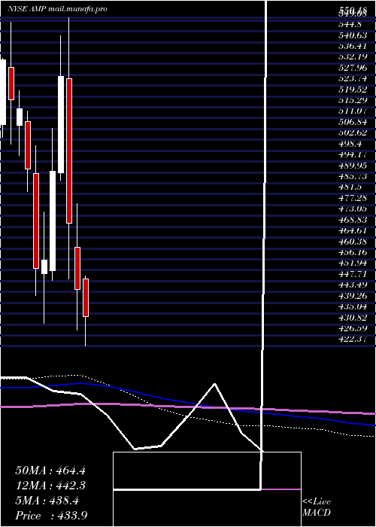Click the 540.63 price axis label
Viewport: 376px width, 527px height.
tap(353, 35)
